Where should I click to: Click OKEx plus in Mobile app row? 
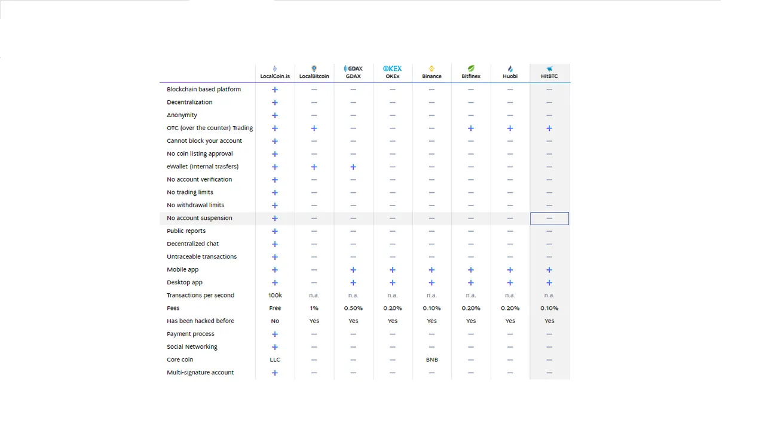pyautogui.click(x=393, y=270)
